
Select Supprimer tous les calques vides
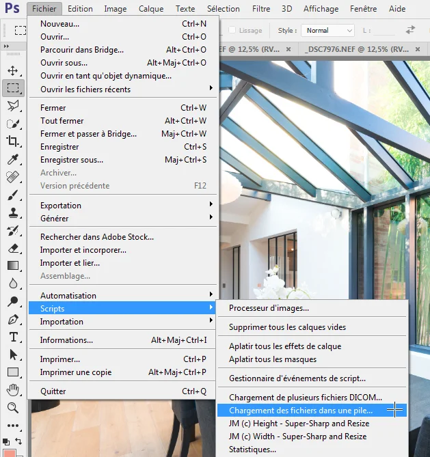pos(312,327)
